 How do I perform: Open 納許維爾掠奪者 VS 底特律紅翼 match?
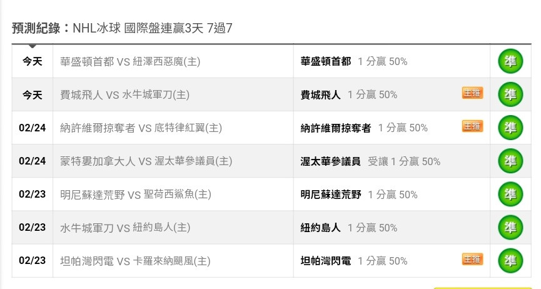coord(141,128)
